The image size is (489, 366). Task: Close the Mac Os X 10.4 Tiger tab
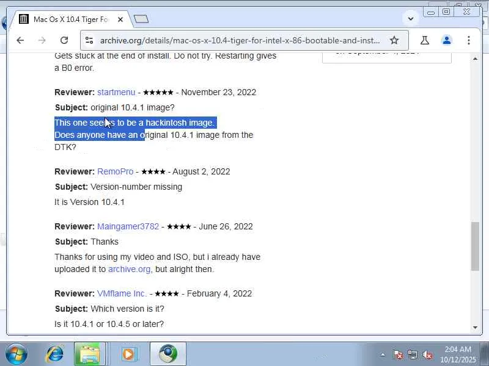click(120, 20)
